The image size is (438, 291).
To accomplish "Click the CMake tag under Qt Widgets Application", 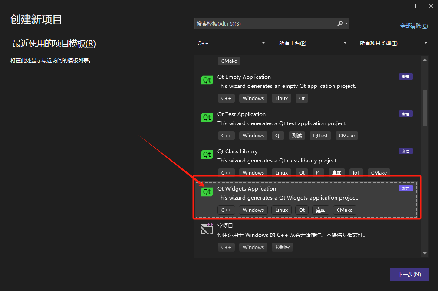I will click(344, 210).
